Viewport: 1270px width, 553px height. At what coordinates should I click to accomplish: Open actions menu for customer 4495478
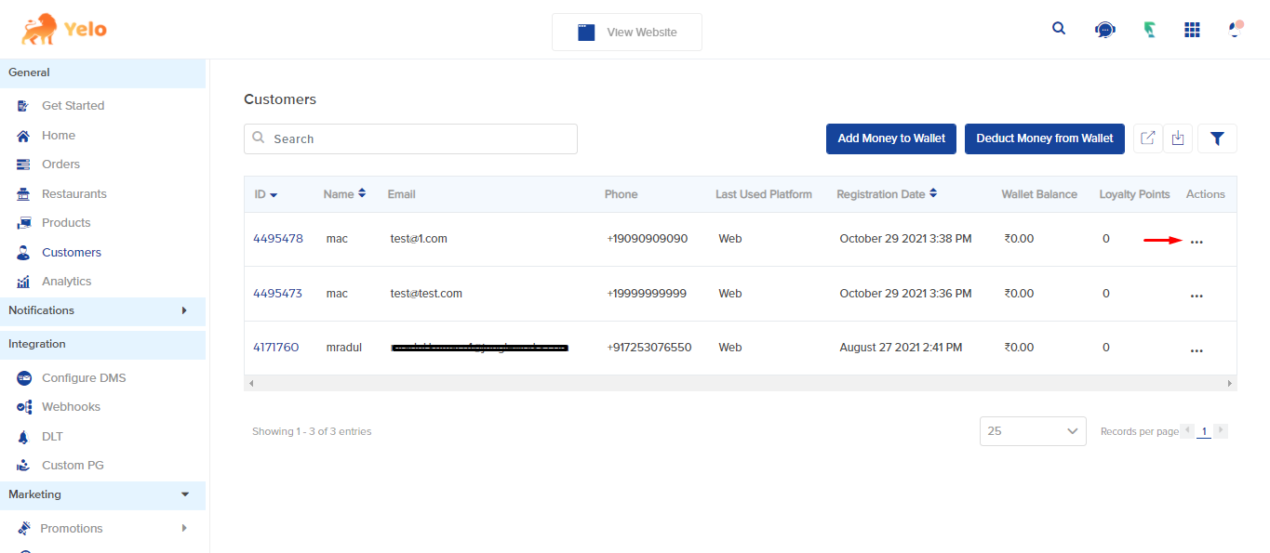tap(1196, 242)
